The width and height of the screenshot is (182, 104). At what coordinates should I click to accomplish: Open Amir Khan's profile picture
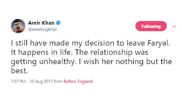click(x=18, y=26)
